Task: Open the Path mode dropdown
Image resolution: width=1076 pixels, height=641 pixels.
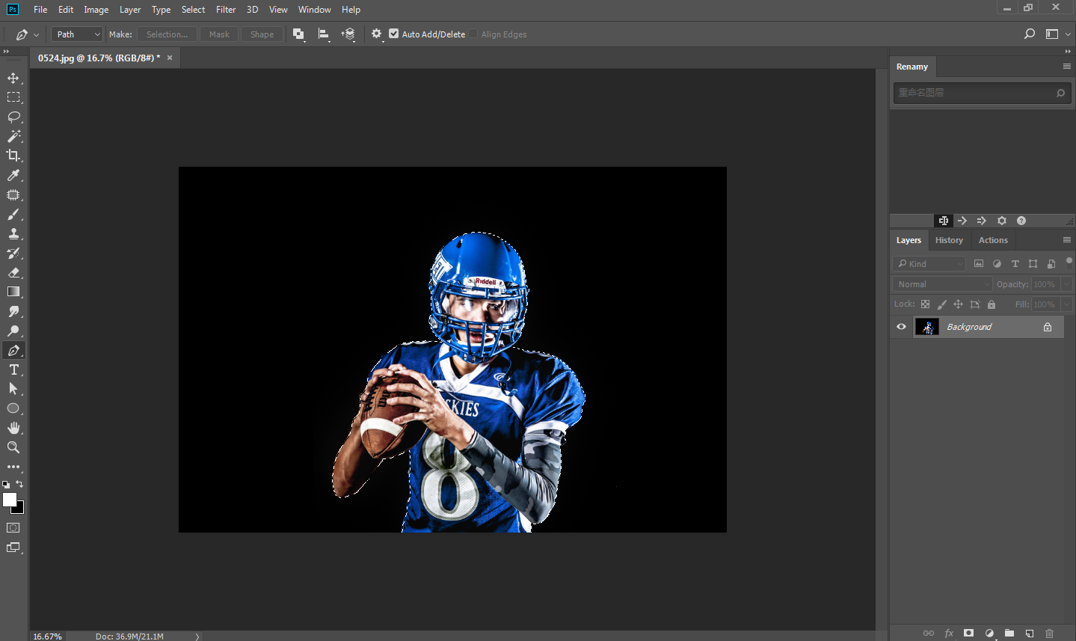Action: [77, 34]
